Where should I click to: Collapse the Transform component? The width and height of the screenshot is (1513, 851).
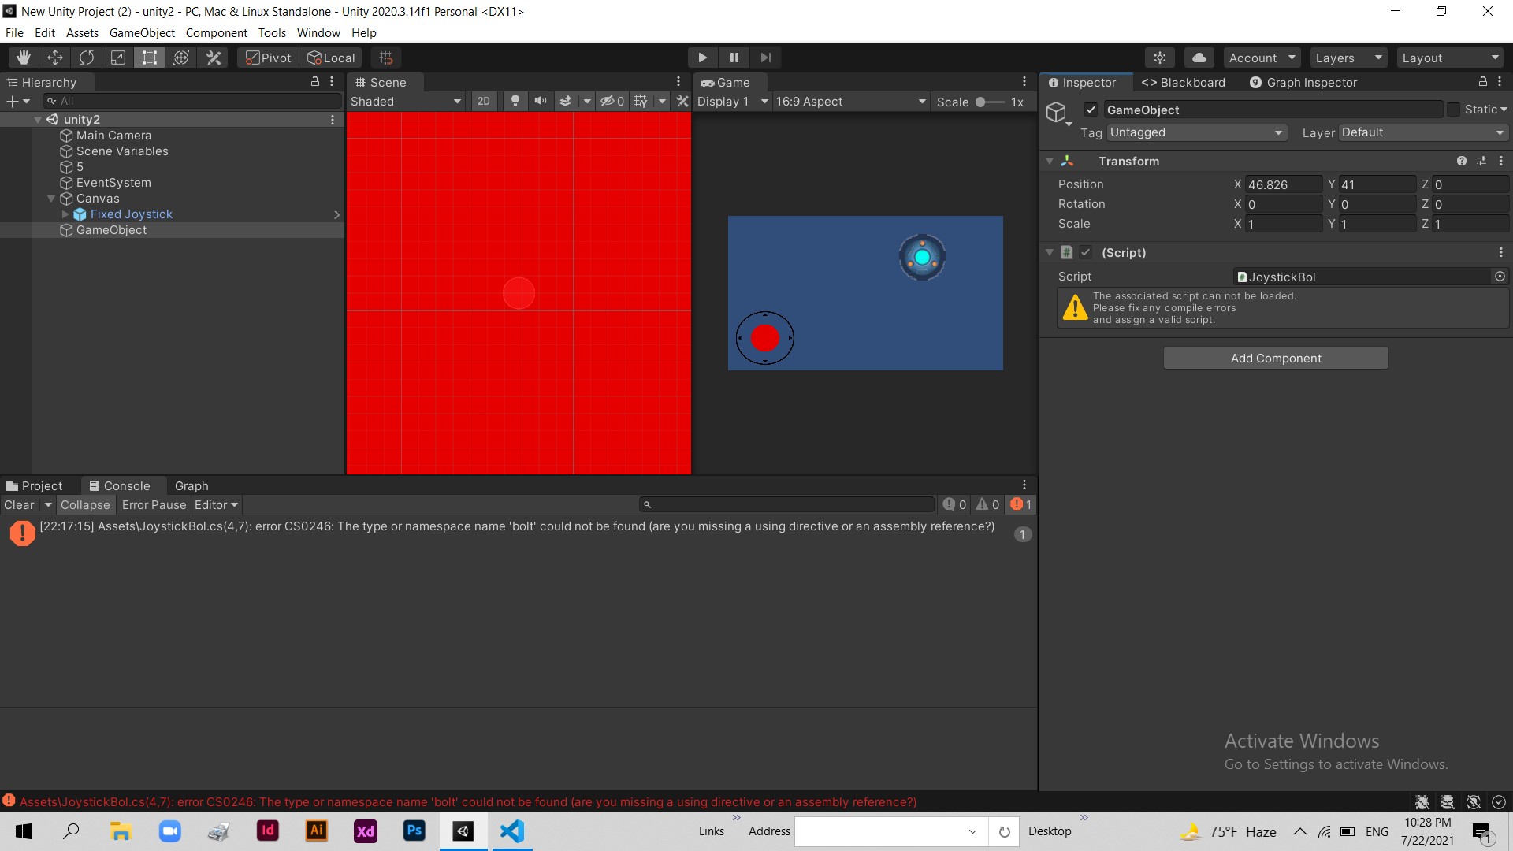click(x=1050, y=161)
